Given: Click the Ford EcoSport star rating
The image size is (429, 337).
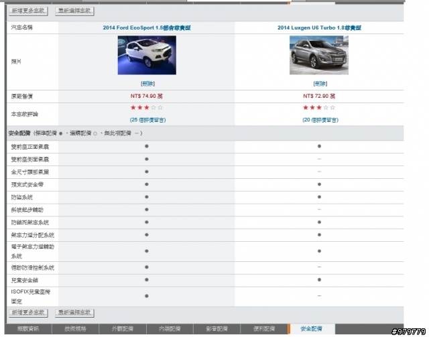Looking at the screenshot, I should coord(147,107).
